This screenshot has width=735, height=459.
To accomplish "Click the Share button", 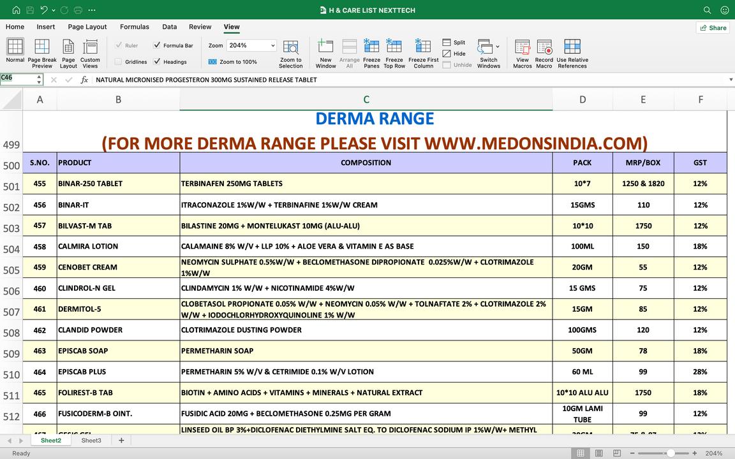I will pyautogui.click(x=713, y=27).
